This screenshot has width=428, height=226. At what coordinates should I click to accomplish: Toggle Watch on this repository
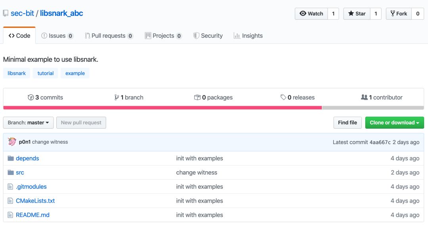pyautogui.click(x=311, y=13)
